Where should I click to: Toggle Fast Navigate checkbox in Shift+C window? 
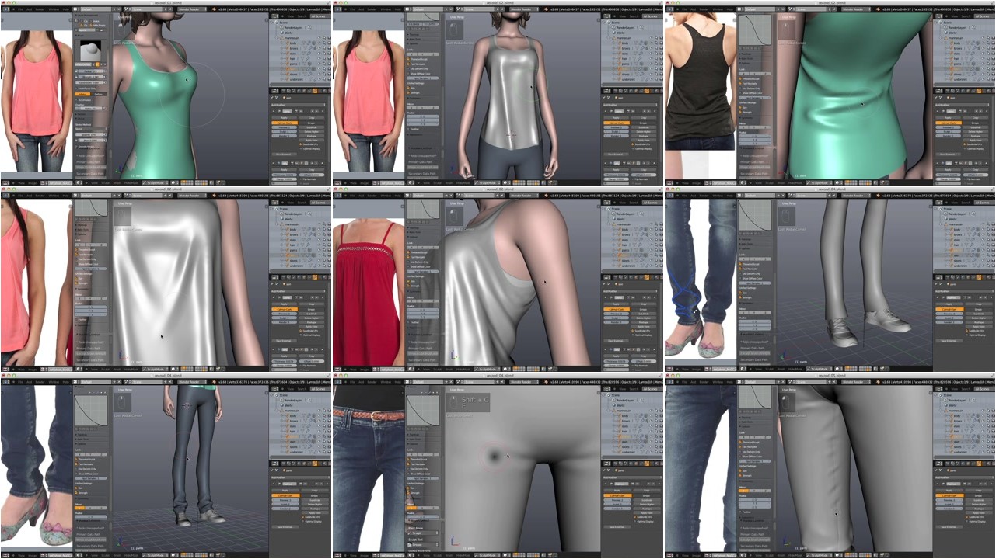click(x=409, y=464)
